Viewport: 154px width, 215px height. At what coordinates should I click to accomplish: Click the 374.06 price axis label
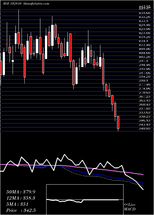click(x=144, y=89)
